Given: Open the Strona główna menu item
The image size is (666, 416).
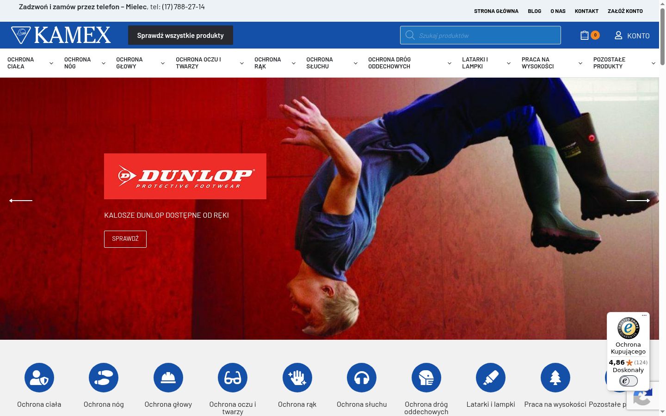Looking at the screenshot, I should [496, 11].
